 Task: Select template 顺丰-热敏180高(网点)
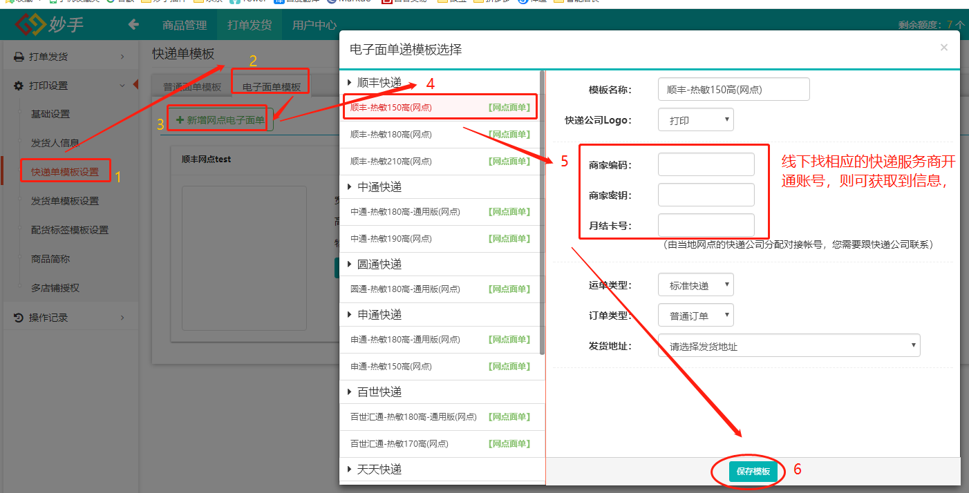pyautogui.click(x=438, y=135)
